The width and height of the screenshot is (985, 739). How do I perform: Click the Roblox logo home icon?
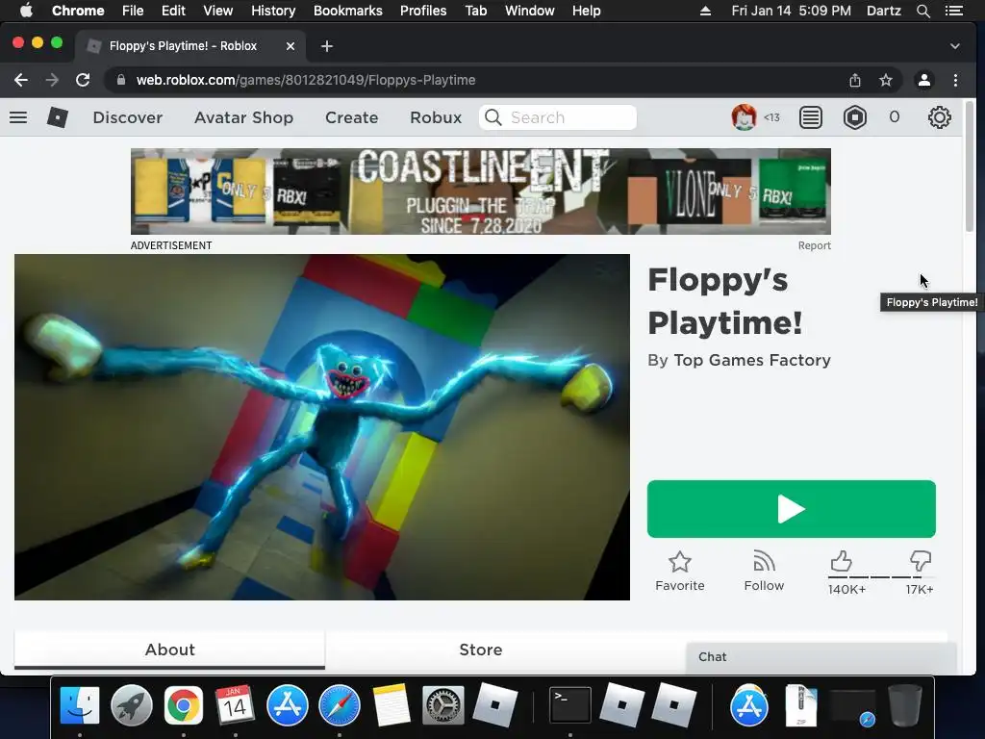point(57,117)
